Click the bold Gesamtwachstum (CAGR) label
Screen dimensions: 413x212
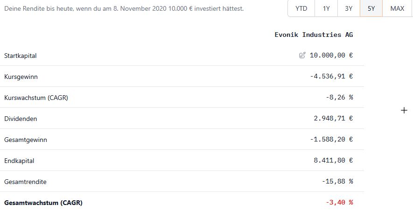[x=43, y=203]
